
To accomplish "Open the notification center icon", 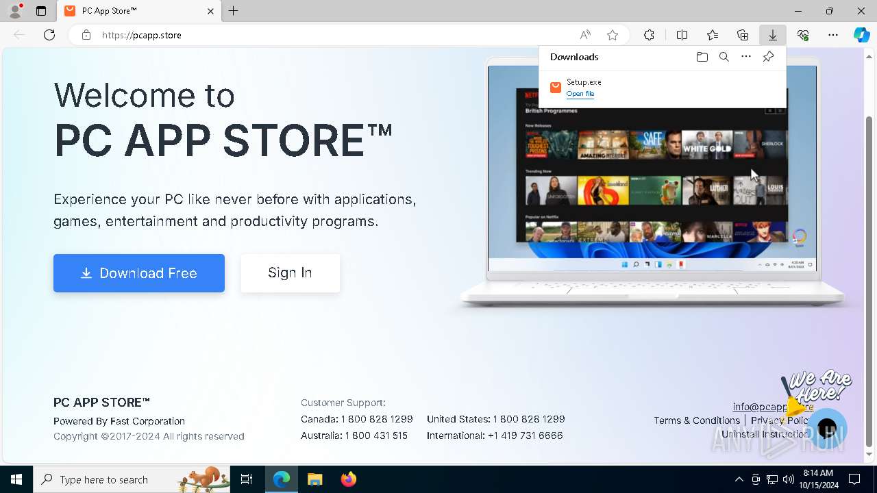I will point(854,479).
